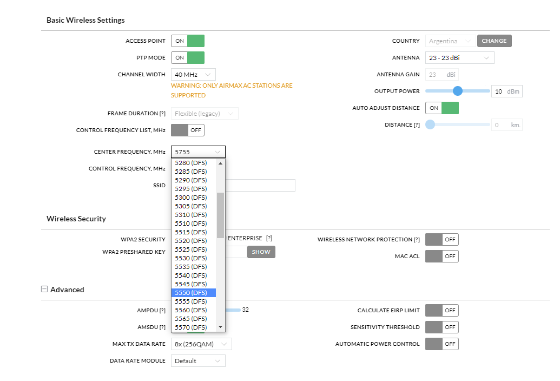Click the help [?] next to Frame Duration
560x381 pixels.
pyautogui.click(x=162, y=114)
